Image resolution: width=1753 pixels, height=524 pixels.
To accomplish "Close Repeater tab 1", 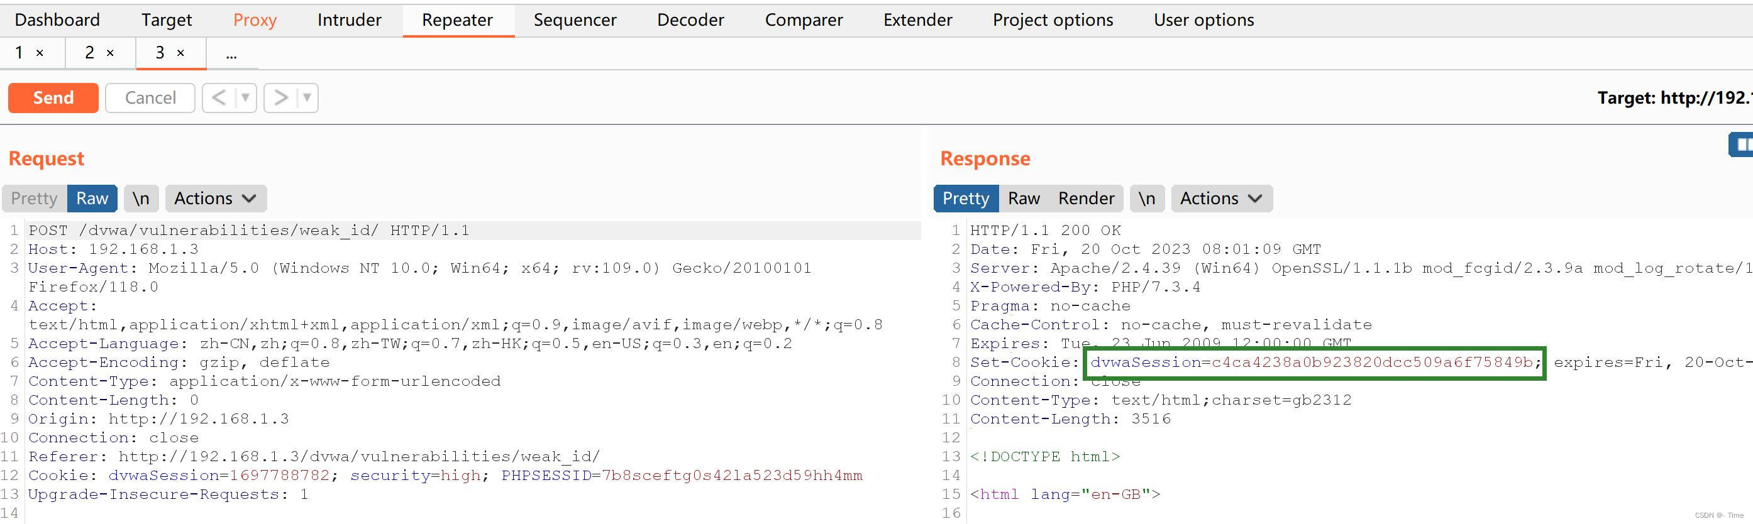I will tap(40, 53).
